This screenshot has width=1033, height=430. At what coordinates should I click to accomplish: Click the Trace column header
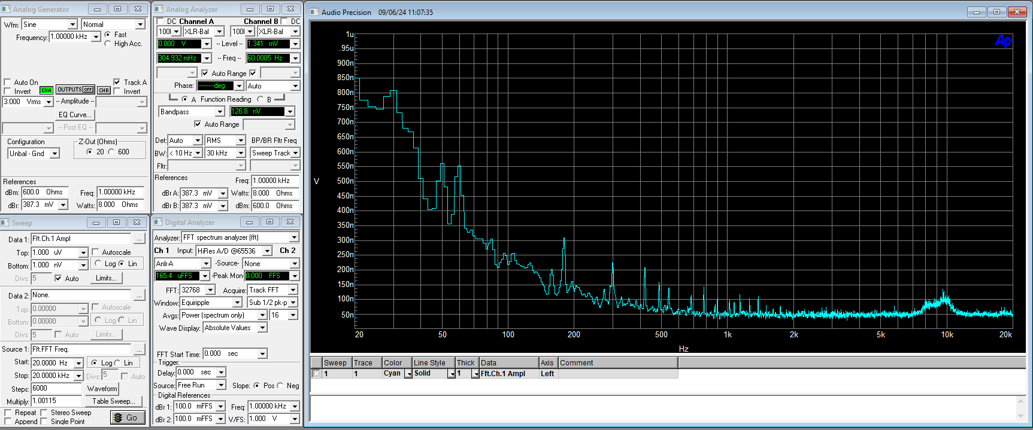[367, 363]
